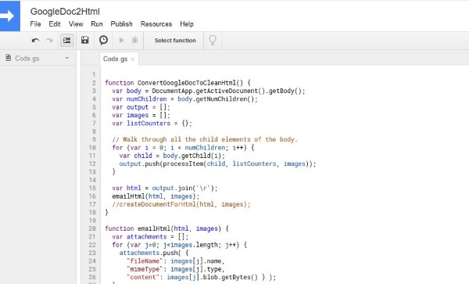The width and height of the screenshot is (469, 284).
Task: Toggle the indent formatting toolbar icon
Action: (67, 41)
